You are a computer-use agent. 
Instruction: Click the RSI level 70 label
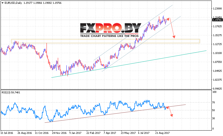tap(214, 103)
